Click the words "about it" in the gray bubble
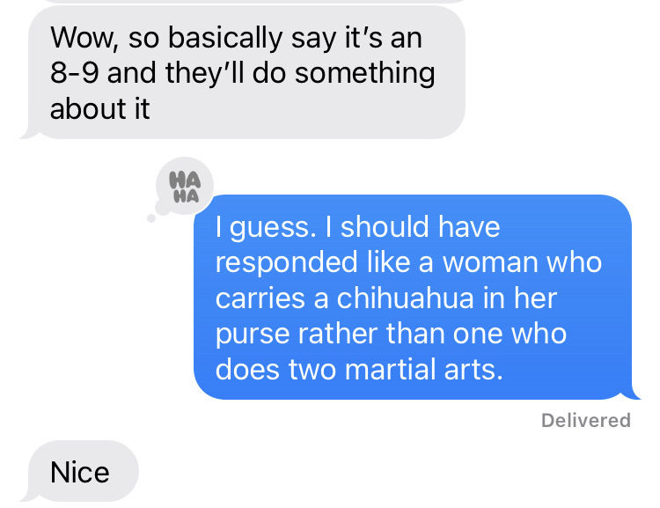This screenshot has width=660, height=508. coord(100,108)
